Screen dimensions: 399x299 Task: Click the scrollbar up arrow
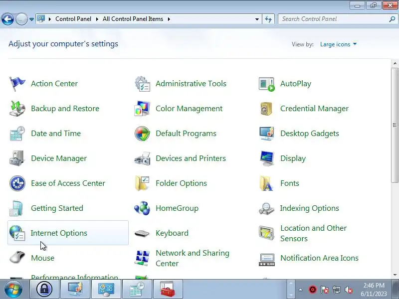[395, 63]
